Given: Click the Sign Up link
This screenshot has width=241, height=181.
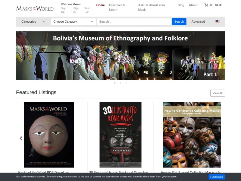Looking at the screenshot, I should [64, 10].
